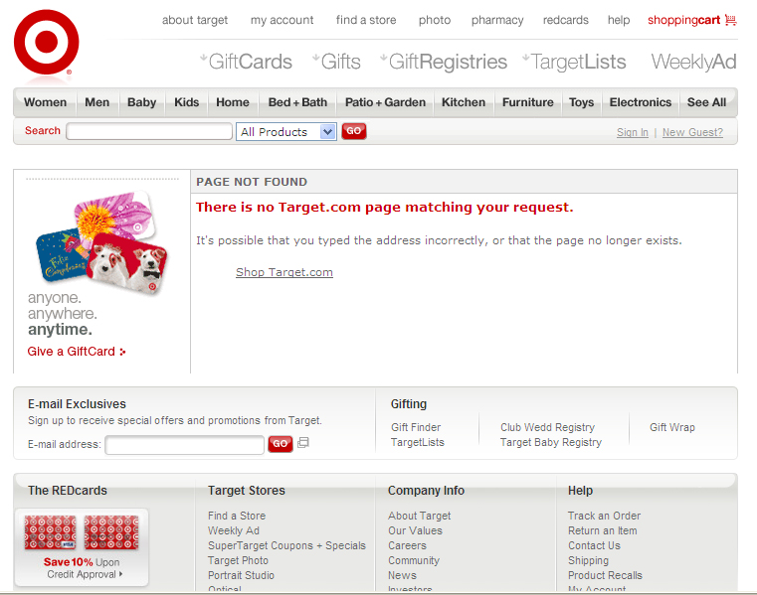Click the Sign In link
This screenshot has height=595, width=757.
click(x=632, y=132)
